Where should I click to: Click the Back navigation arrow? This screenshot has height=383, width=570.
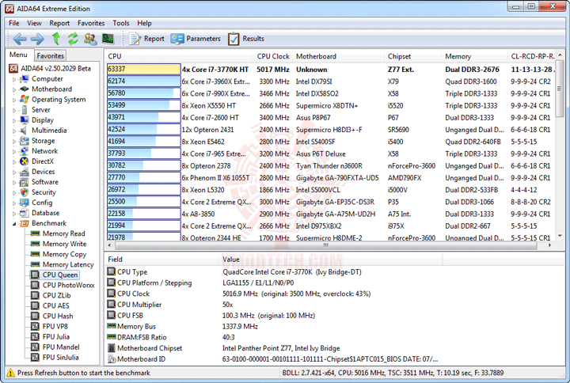click(20, 39)
